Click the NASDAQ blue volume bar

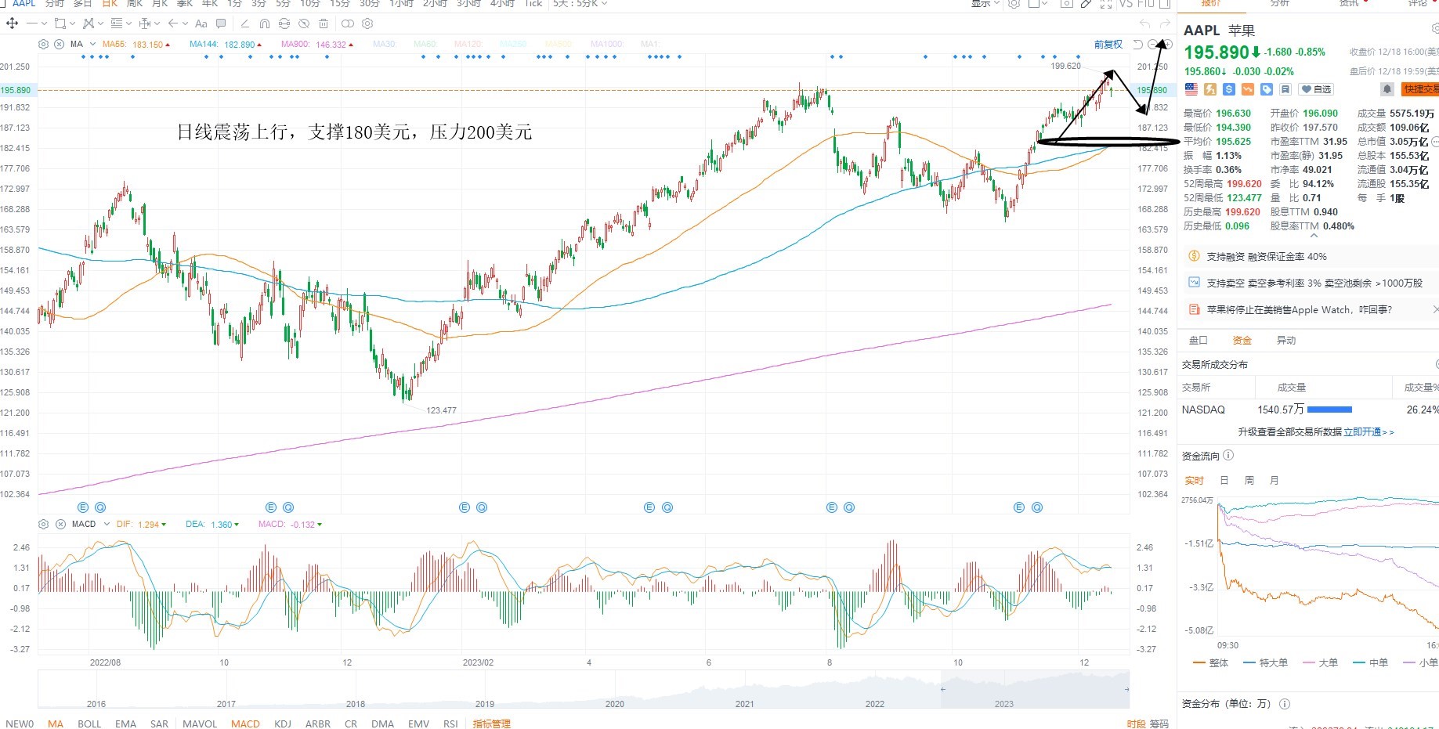pos(1329,410)
